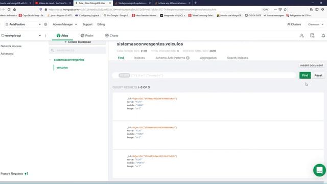Open the Capa Studio Strap bookmark
327x184 pixels.
click(x=32, y=15)
